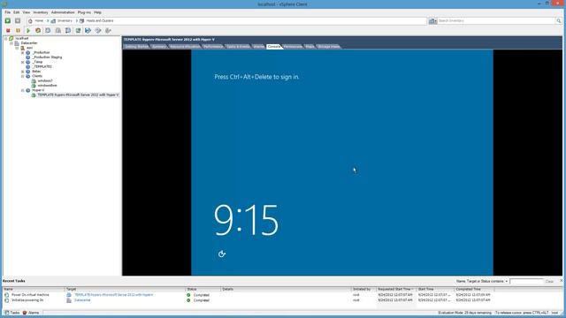Screen dimensions: 566x318
Task: Click the gray Forward navigation button
Action: pos(18,21)
